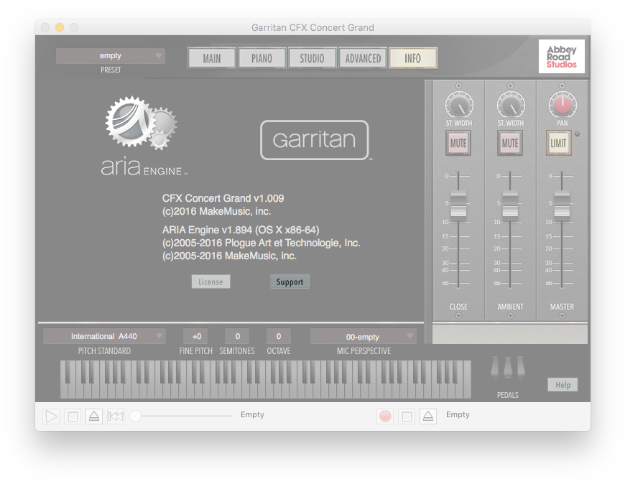Switch to the ADVANCED tab
Viewport: 625px width, 484px height.
tap(363, 58)
